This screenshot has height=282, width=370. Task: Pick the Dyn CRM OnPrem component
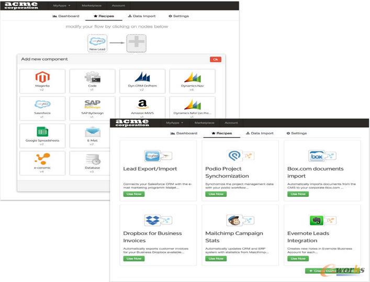coord(142,77)
